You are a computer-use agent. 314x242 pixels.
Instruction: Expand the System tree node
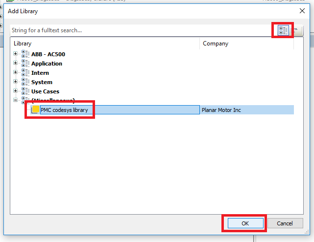16,82
